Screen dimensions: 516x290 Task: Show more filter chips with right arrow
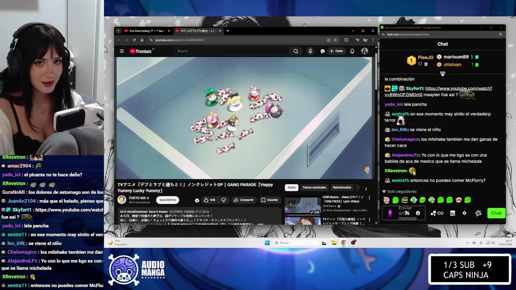point(366,188)
